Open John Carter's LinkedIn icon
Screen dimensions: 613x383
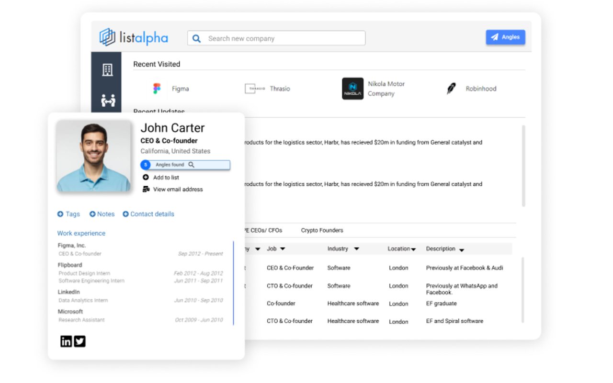pos(66,341)
